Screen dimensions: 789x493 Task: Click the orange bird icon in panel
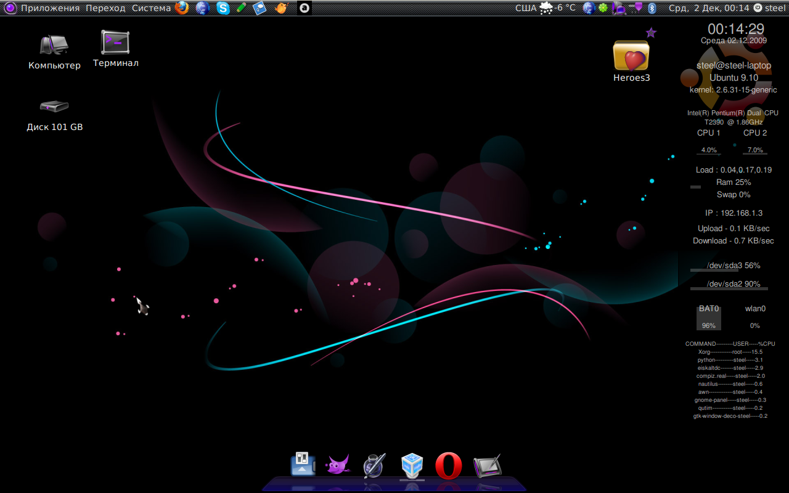(x=281, y=8)
